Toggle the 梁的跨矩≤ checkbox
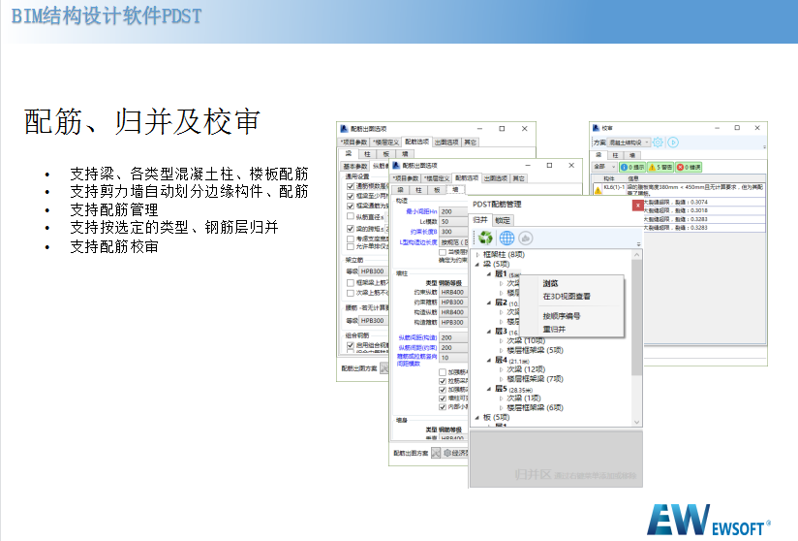The image size is (798, 541). [x=351, y=229]
